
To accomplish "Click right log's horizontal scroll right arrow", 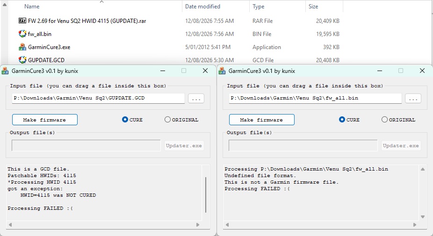I will pyautogui.click(x=415, y=225).
